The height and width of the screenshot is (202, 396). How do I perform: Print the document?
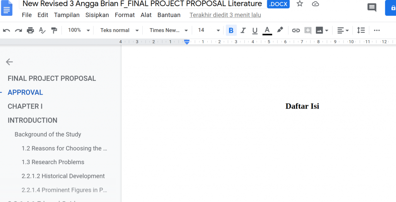[30, 30]
